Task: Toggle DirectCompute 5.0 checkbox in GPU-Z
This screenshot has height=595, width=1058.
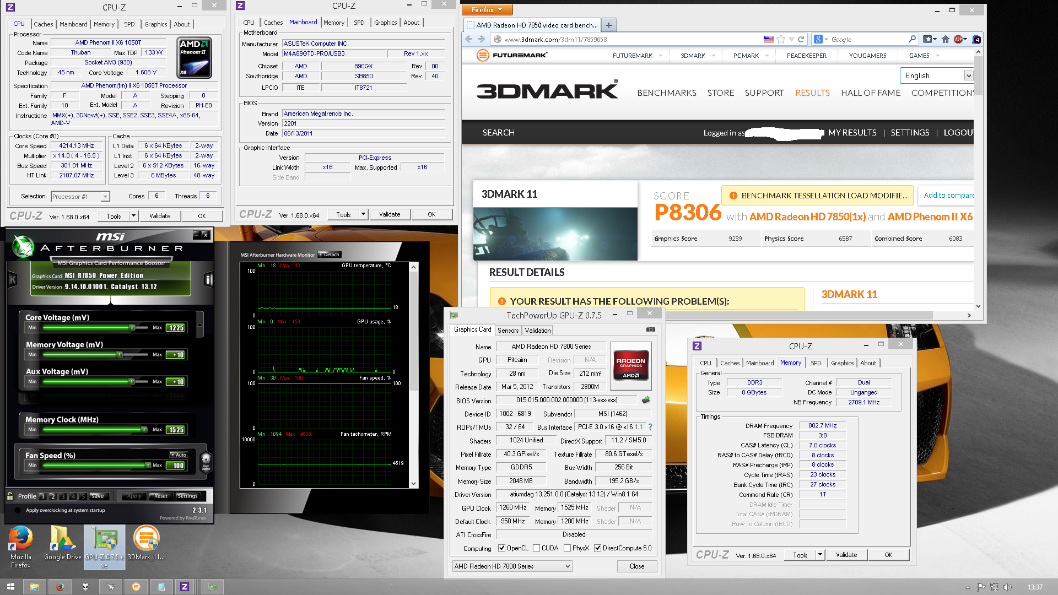Action: tap(597, 548)
